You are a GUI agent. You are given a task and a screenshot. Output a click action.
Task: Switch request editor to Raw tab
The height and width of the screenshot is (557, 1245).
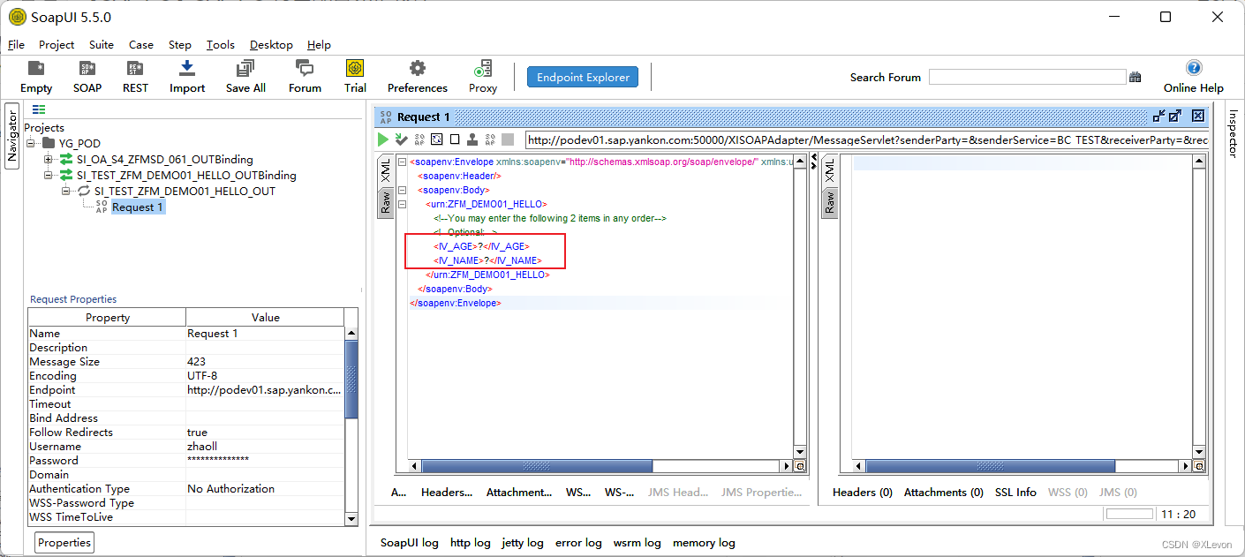(x=386, y=203)
